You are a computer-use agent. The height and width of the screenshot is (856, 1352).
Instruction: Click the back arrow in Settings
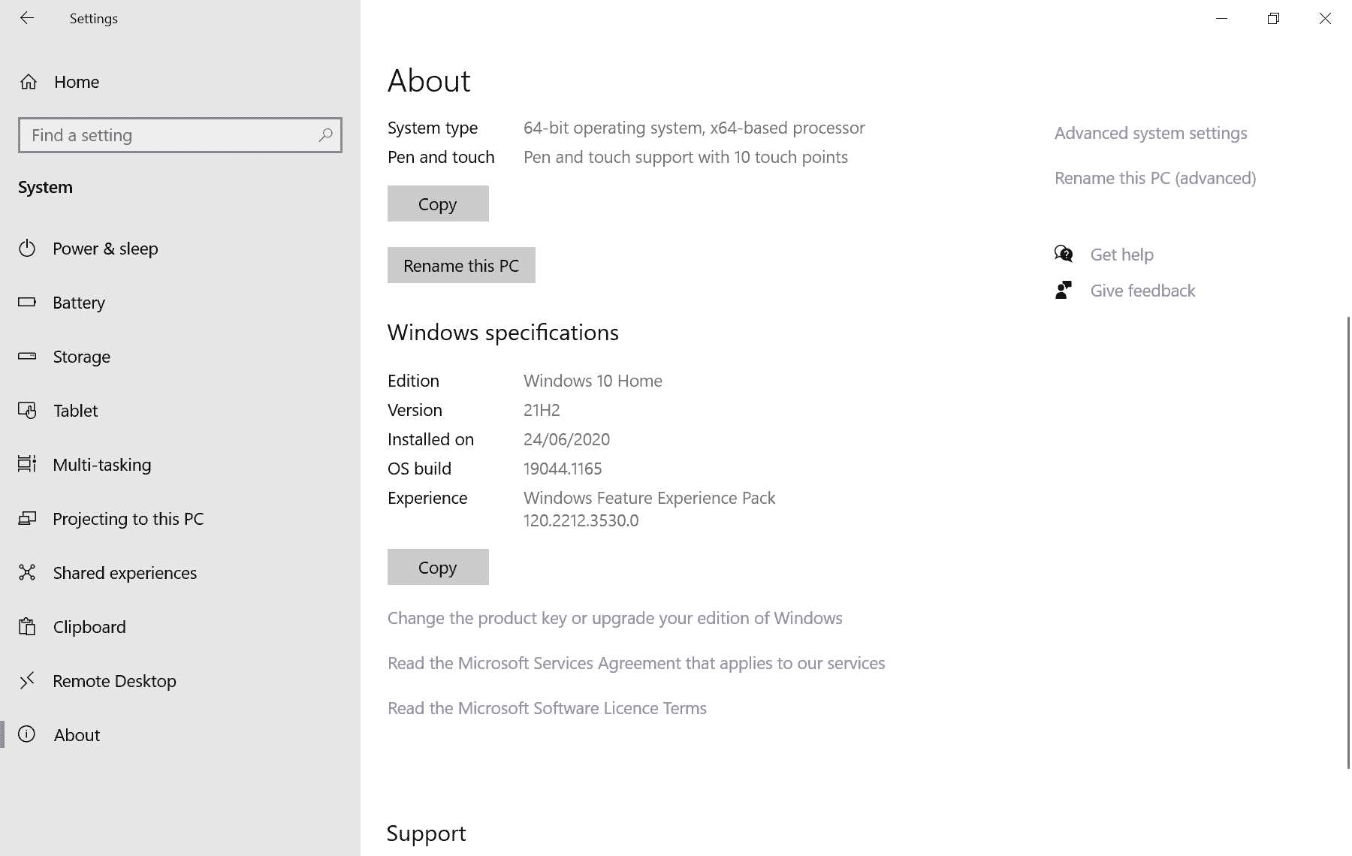27,18
